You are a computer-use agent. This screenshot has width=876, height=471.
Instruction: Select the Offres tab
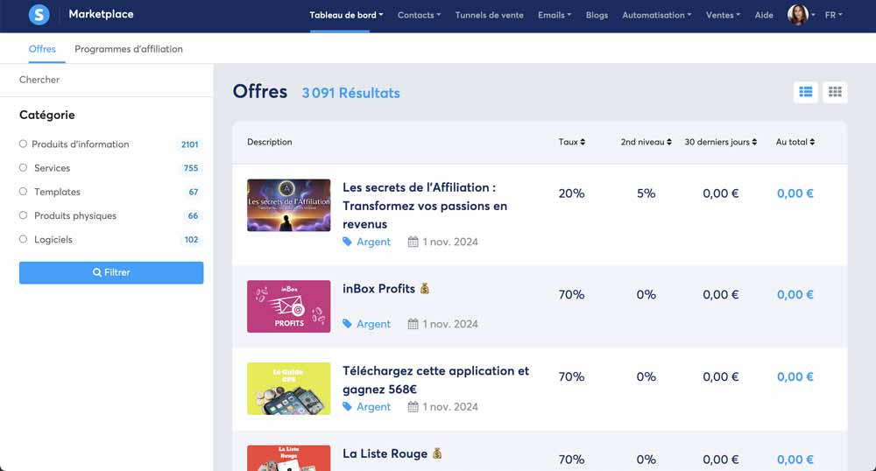[x=42, y=48]
